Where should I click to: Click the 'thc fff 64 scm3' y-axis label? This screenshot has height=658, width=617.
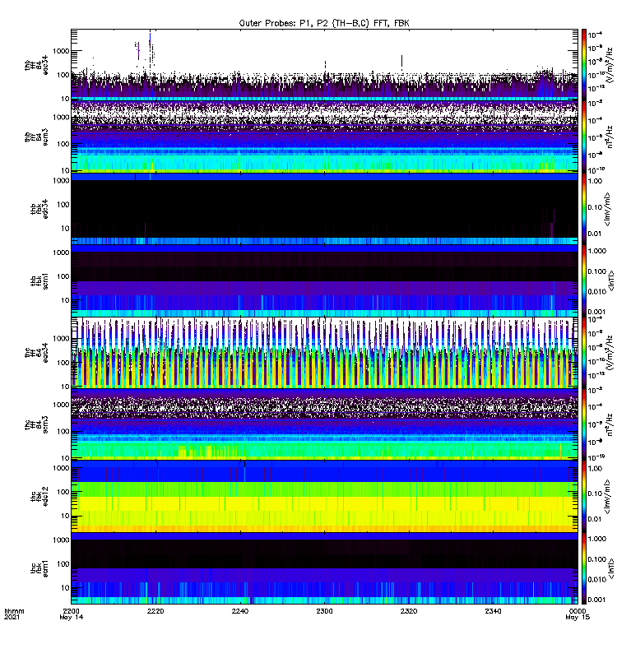(36, 424)
